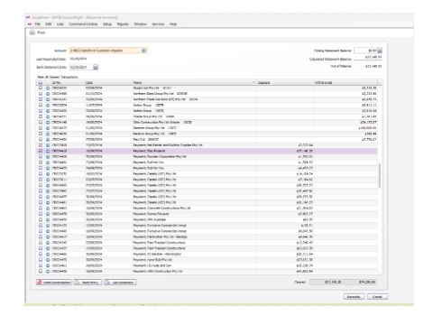The height and width of the screenshot is (325, 433).
Task: Open the Lists menu
Action: 60,24
